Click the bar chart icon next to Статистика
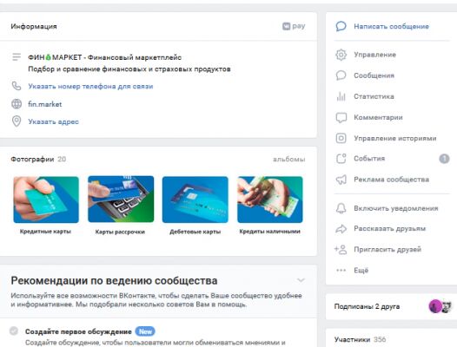 point(341,96)
